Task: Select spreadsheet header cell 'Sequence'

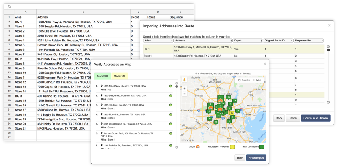Action: coord(180,17)
